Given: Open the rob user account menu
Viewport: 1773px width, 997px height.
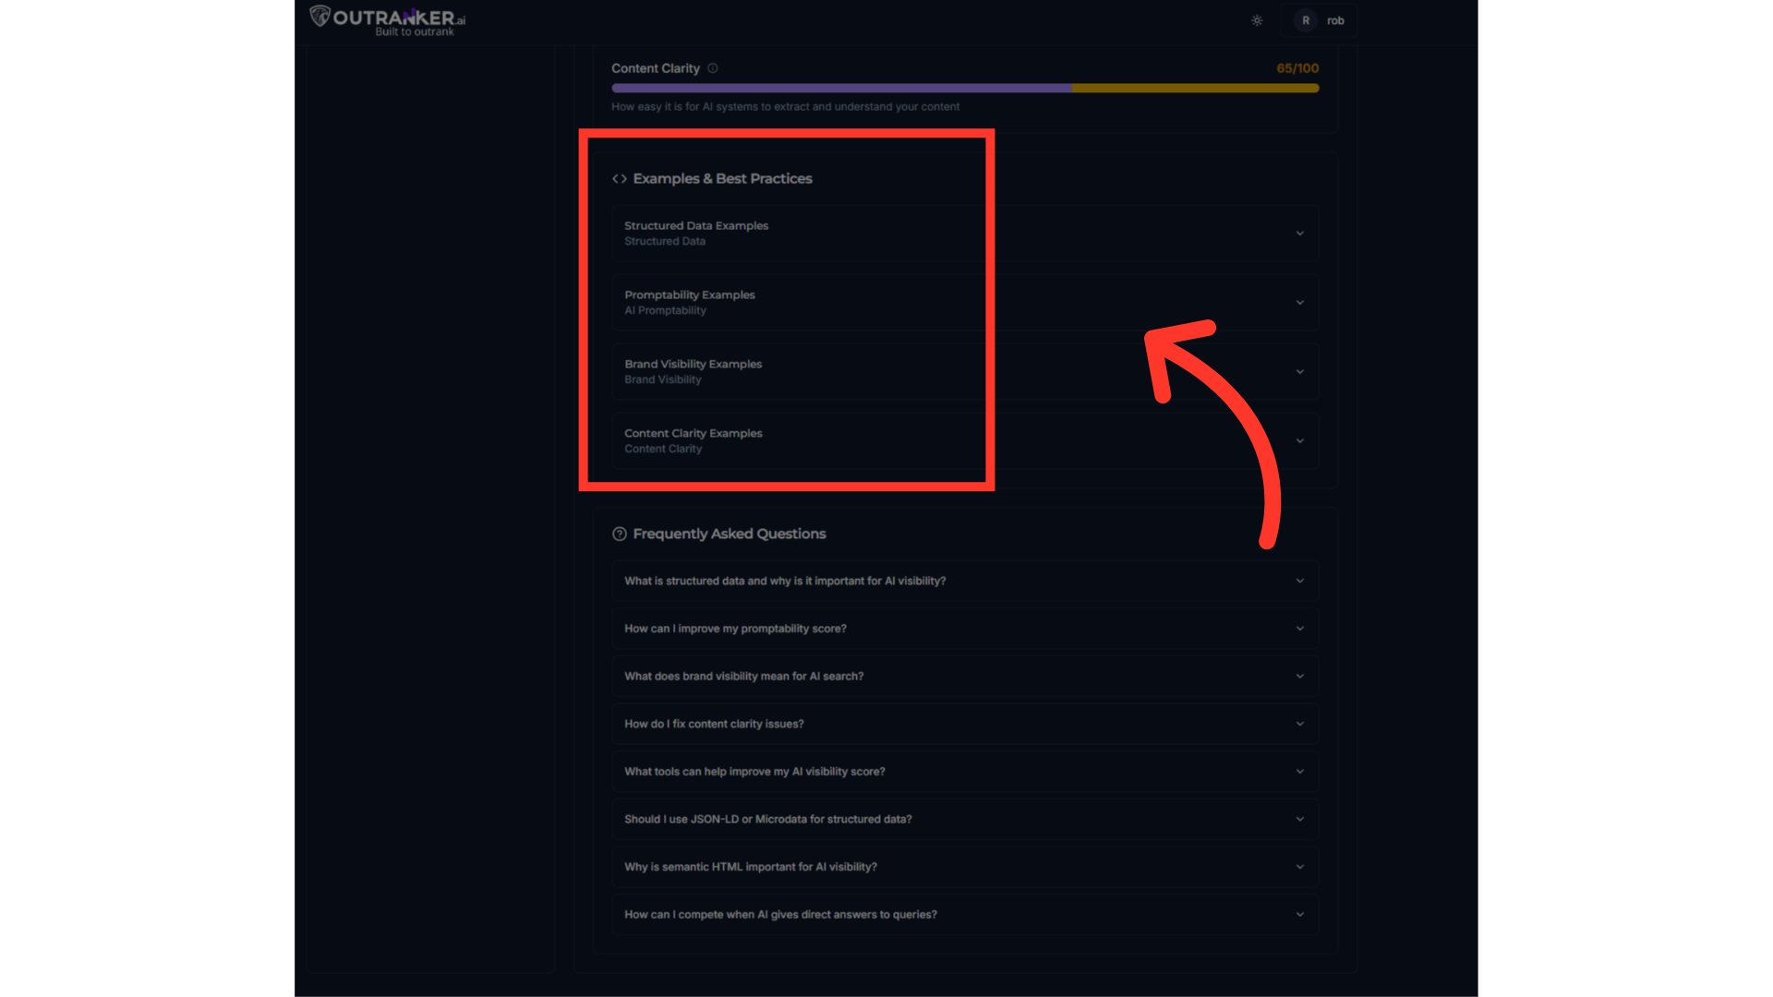Looking at the screenshot, I should [x=1335, y=20].
